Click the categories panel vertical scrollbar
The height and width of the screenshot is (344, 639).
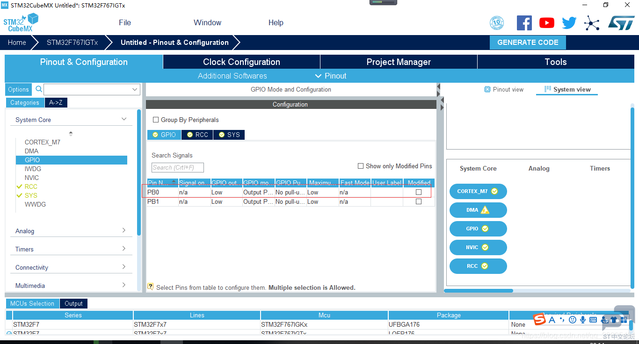pos(138,173)
